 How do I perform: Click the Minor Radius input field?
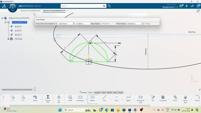pos(134,24)
